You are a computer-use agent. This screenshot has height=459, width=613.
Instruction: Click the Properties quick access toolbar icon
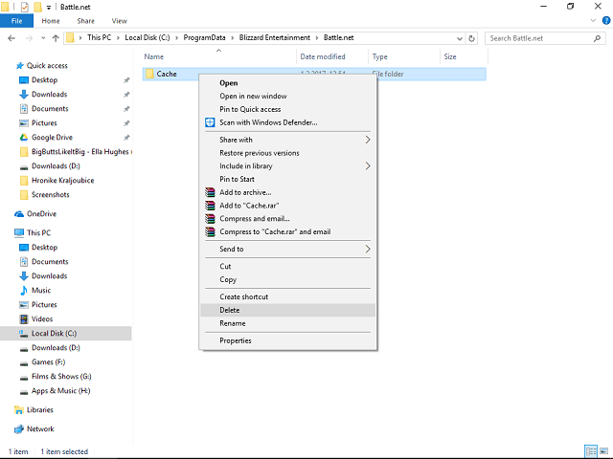(x=24, y=7)
